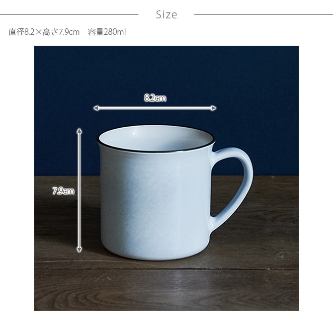Click the left arrowhead of the width arrow
The width and height of the screenshot is (333, 333).
[x=96, y=108]
